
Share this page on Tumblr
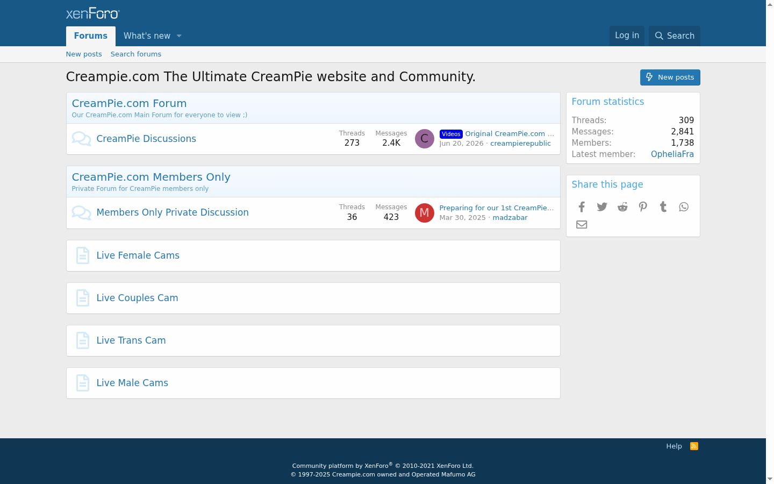663,207
